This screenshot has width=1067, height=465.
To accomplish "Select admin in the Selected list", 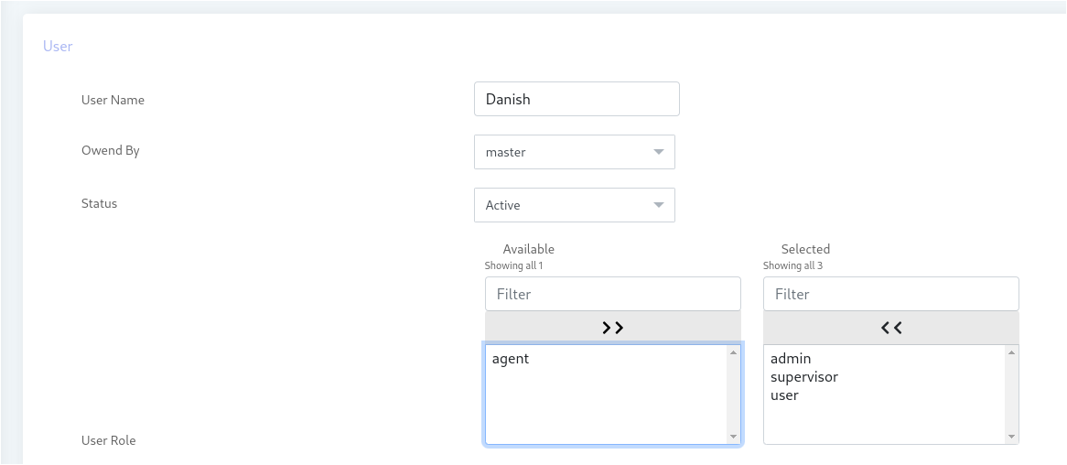I will point(791,359).
